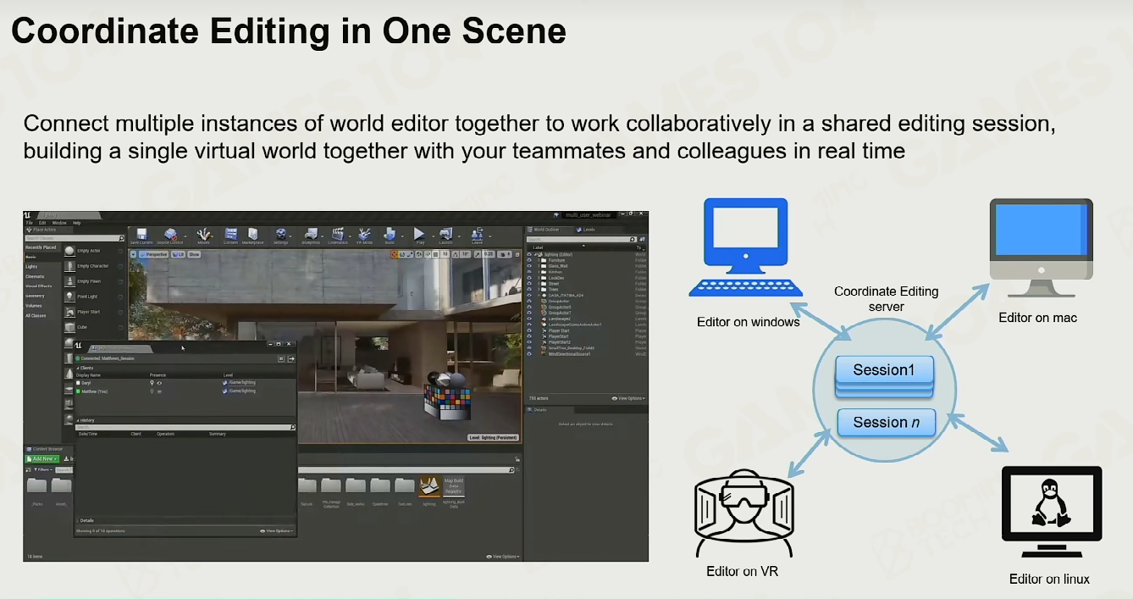The width and height of the screenshot is (1133, 599).
Task: Enable VR Mode from the toolbar
Action: [x=365, y=236]
